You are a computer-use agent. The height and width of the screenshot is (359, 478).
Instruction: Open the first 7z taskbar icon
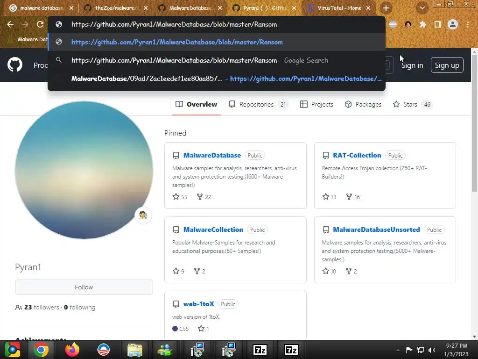tap(260, 350)
